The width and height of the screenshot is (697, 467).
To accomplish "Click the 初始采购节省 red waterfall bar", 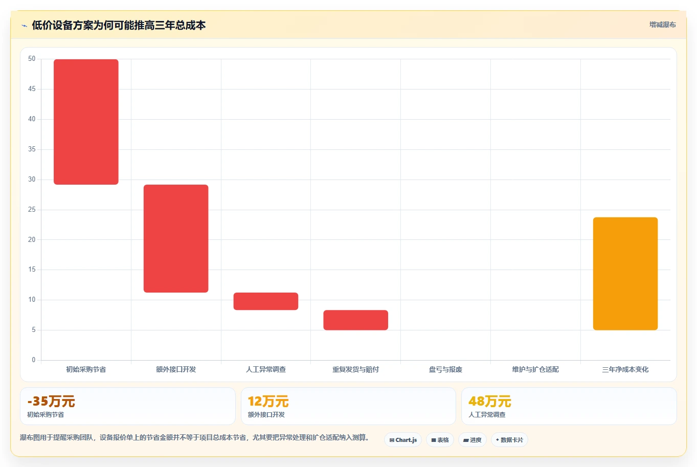I will (86, 122).
